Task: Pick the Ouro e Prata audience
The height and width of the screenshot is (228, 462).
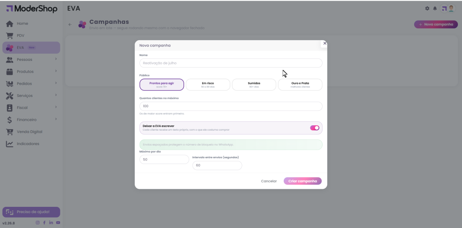Action: (300, 85)
